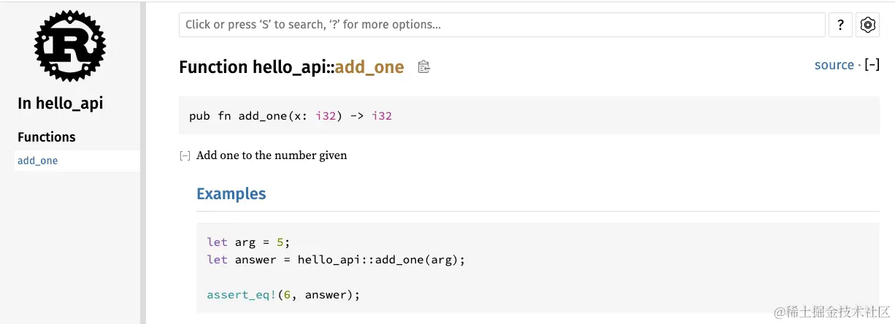Select add_one in the sidebar list
This screenshot has height=324, width=895.
38,161
